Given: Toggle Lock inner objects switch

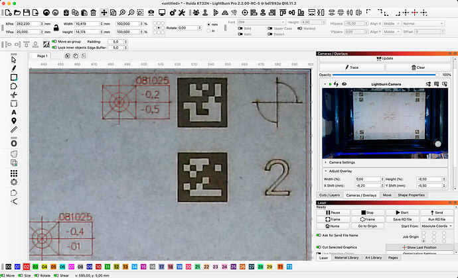Looking at the screenshot, I should pyautogui.click(x=54, y=48).
